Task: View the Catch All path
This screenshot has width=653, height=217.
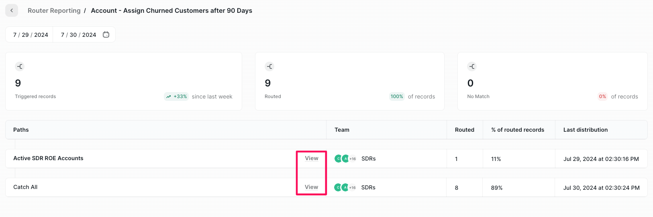Action: [312, 187]
